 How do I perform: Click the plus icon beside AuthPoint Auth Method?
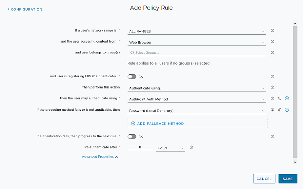[287, 98]
